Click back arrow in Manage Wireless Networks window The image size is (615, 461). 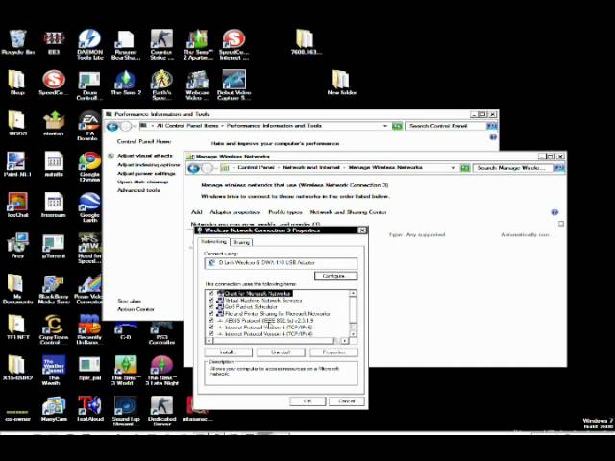click(194, 168)
